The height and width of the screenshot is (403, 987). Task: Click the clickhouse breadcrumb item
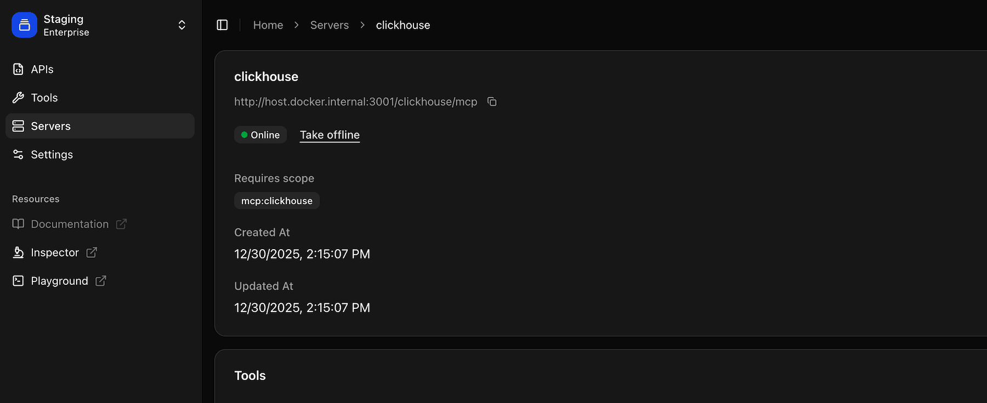tap(403, 25)
